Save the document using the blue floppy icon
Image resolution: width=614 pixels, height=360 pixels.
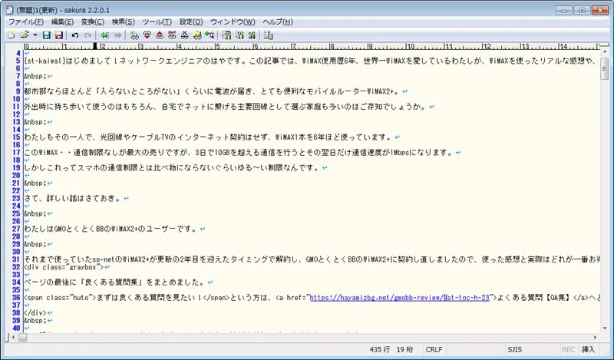[46, 35]
